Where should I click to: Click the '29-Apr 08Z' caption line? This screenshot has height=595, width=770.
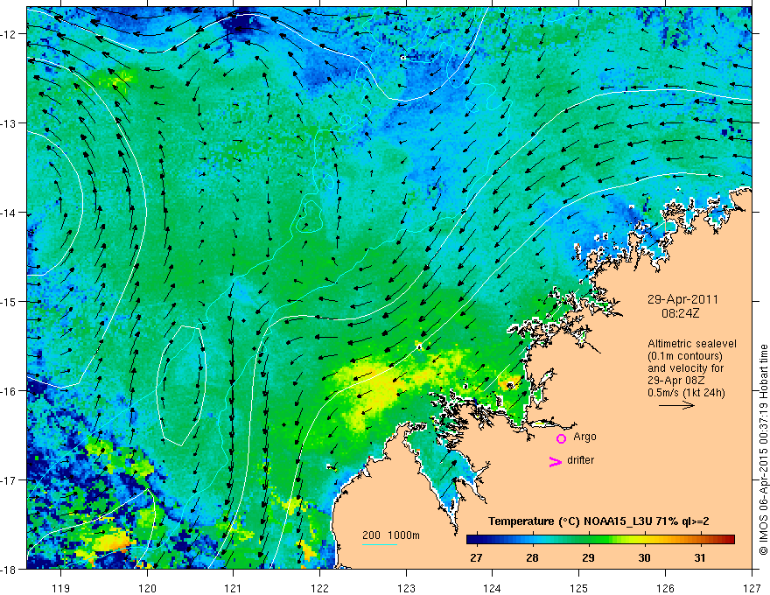click(x=673, y=381)
